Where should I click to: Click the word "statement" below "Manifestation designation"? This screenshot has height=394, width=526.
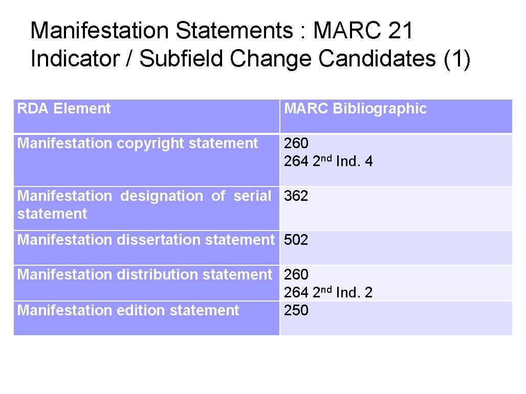tap(52, 214)
